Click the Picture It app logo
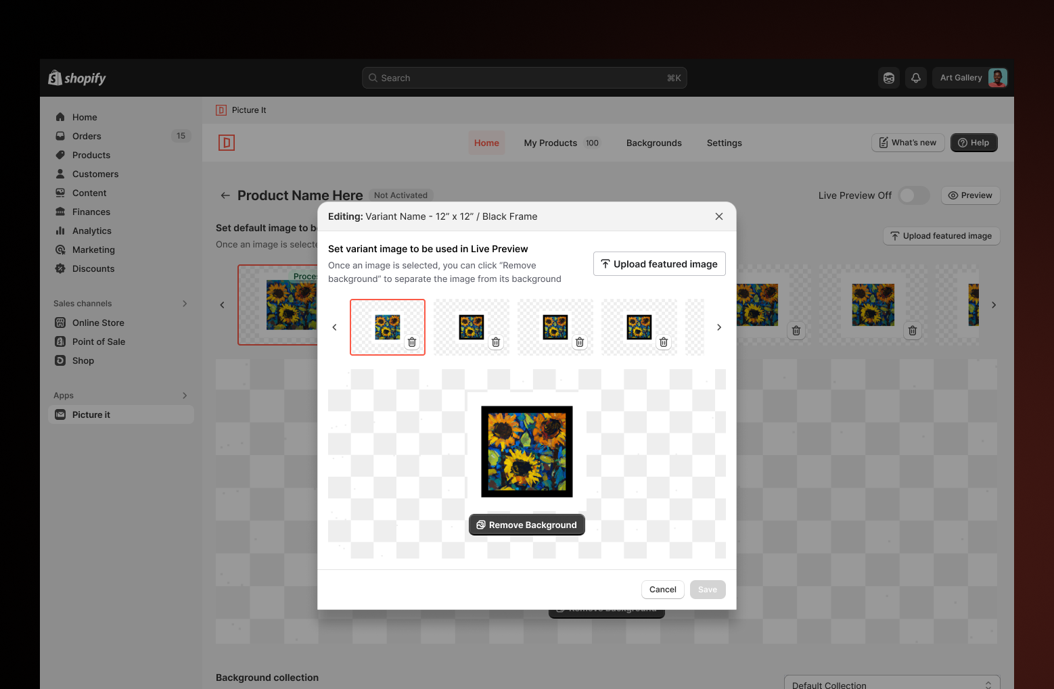1054x689 pixels. (x=227, y=143)
